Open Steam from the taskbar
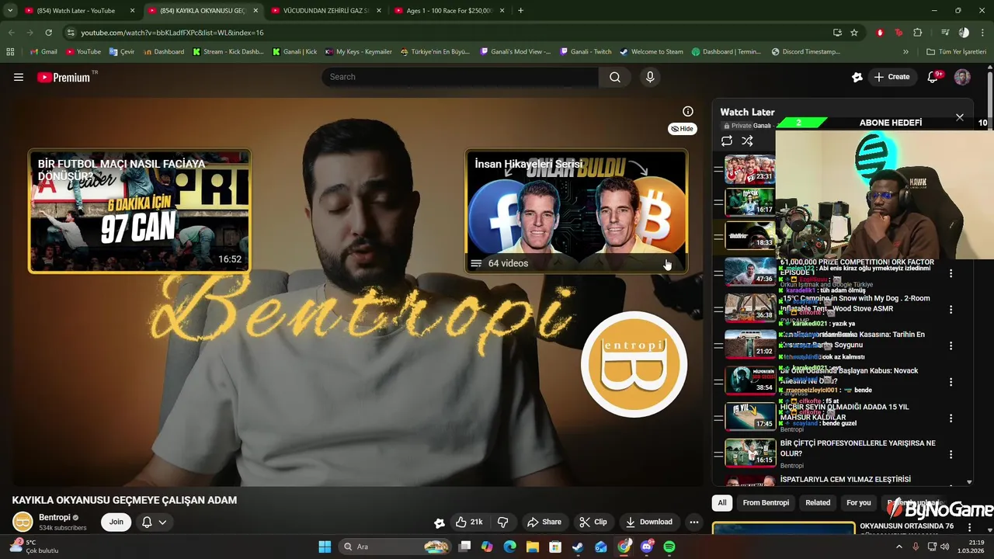This screenshot has width=994, height=559. pyautogui.click(x=578, y=547)
